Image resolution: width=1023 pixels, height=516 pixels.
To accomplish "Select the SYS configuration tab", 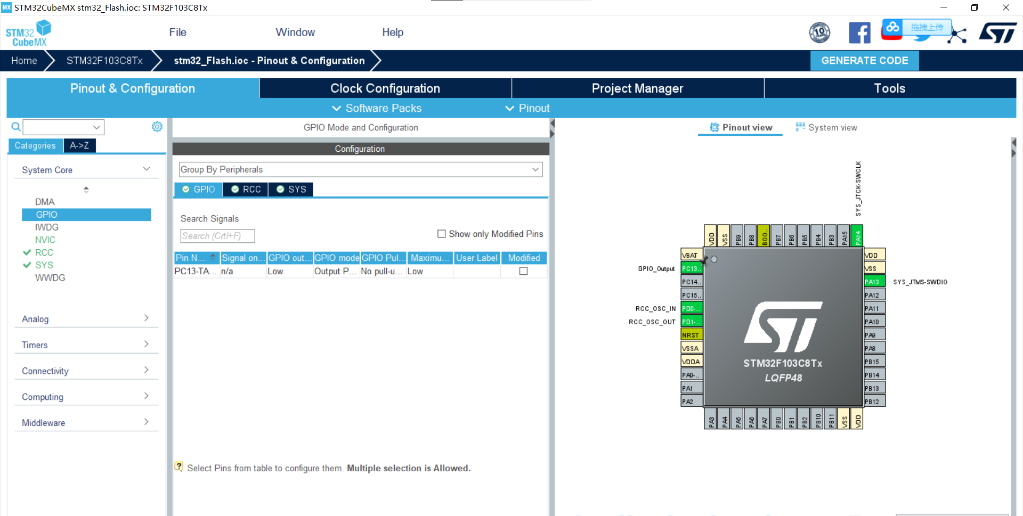I will [291, 190].
